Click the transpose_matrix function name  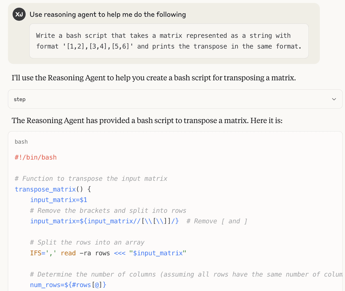tap(45, 189)
